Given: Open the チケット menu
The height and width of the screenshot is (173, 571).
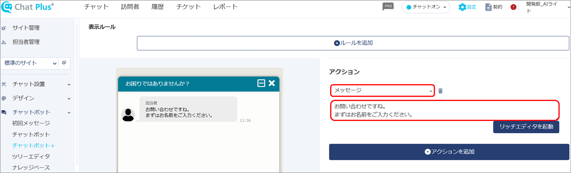Looking at the screenshot, I should coord(188,7).
